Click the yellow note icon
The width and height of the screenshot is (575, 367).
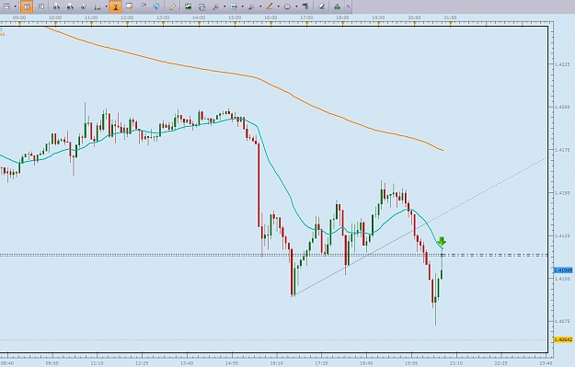click(129, 6)
